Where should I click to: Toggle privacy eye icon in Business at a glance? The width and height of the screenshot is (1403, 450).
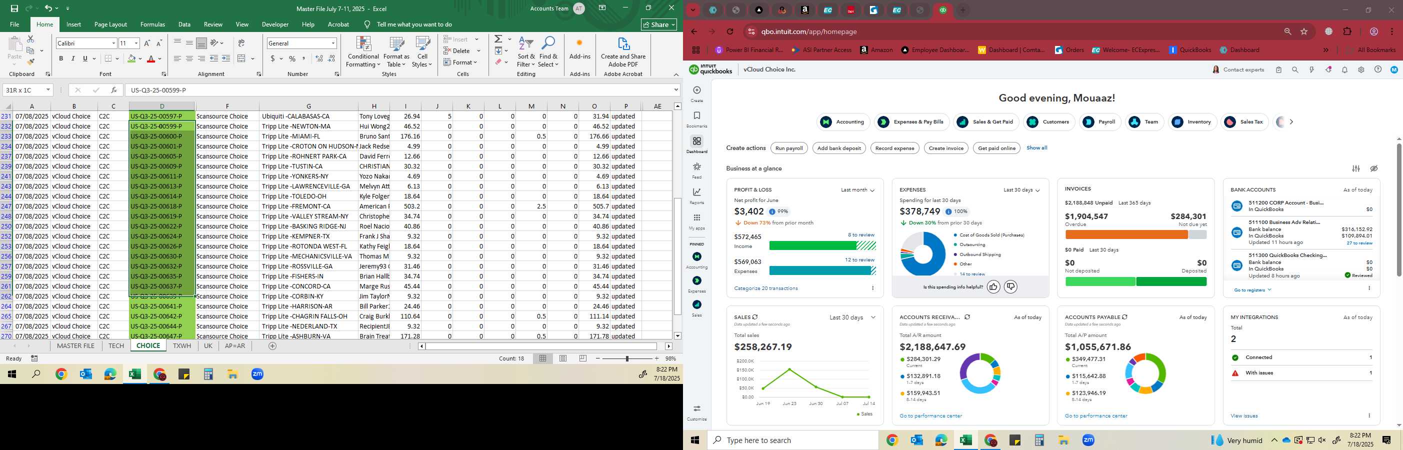(x=1374, y=168)
